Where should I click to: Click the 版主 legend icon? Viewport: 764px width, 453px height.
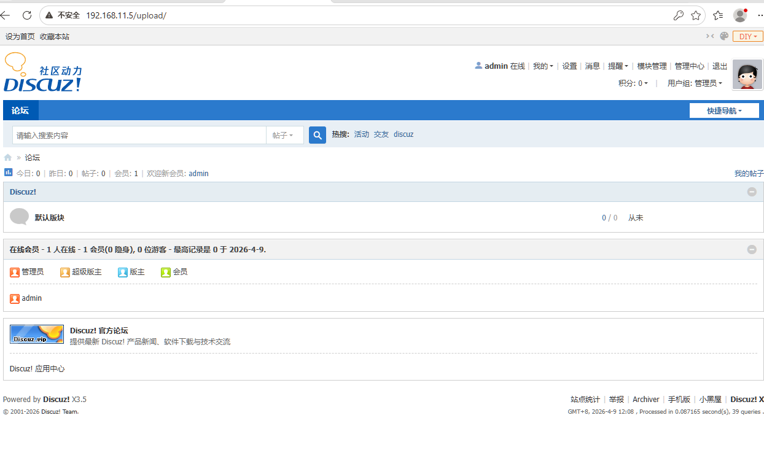click(123, 272)
